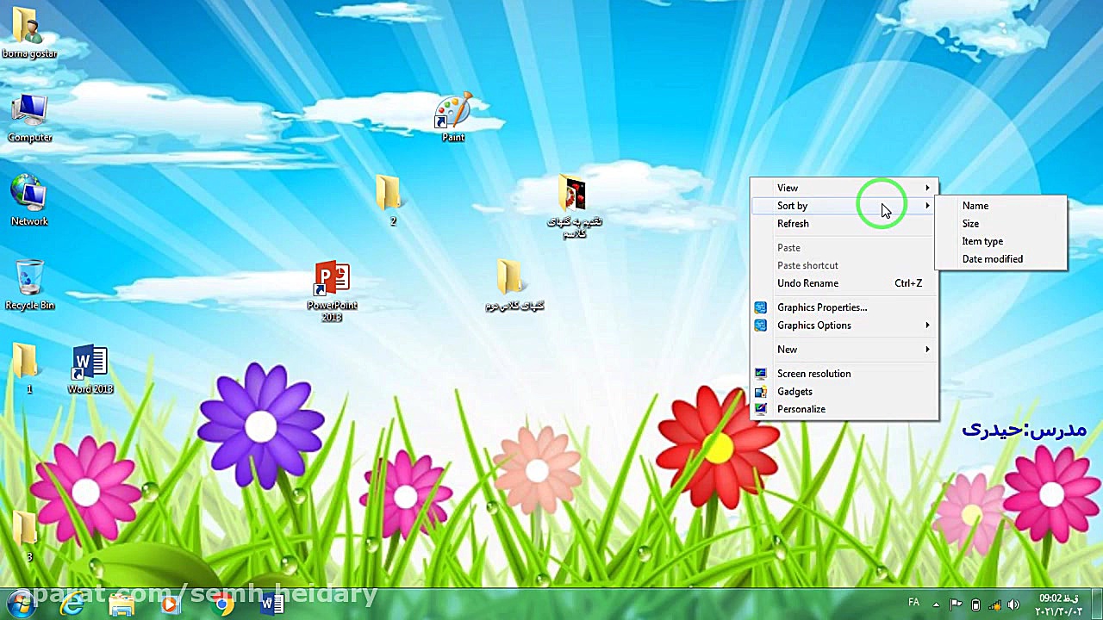
Task: Expand the New submenu
Action: [x=844, y=350]
